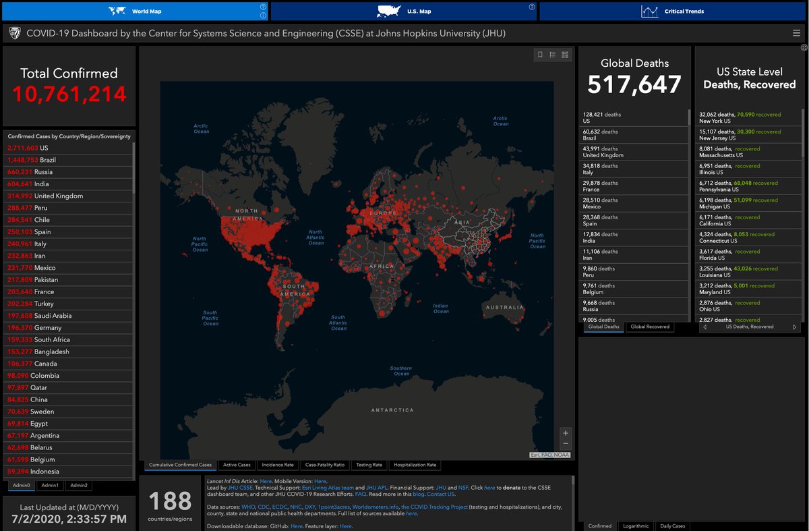The image size is (809, 531).
Task: Click the world map icon in top tab
Action: point(118,11)
